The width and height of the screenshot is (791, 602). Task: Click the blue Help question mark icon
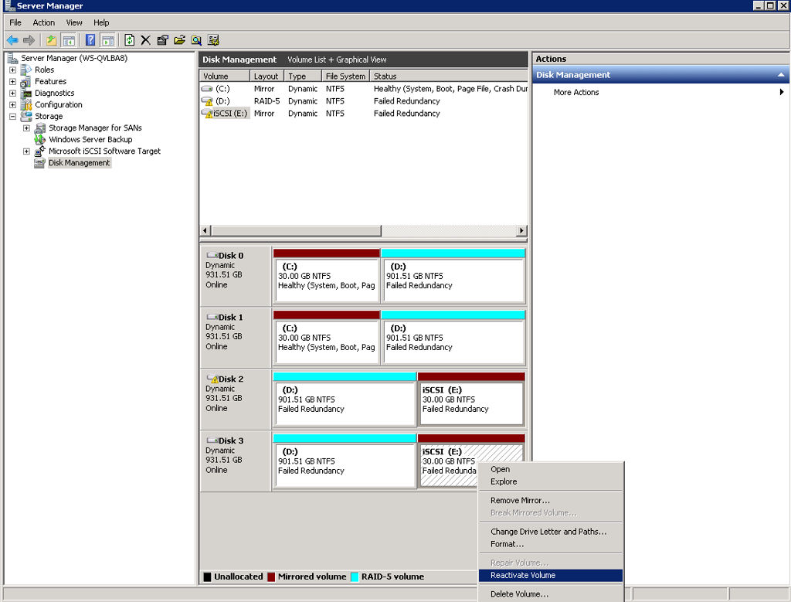pyautogui.click(x=90, y=40)
